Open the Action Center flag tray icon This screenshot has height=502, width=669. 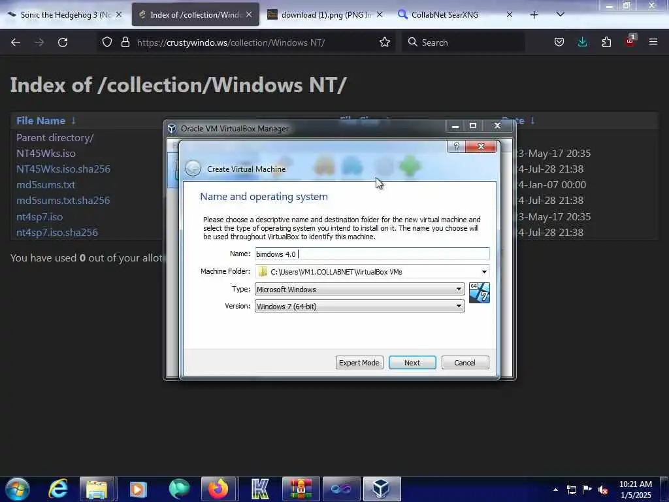[x=587, y=489]
